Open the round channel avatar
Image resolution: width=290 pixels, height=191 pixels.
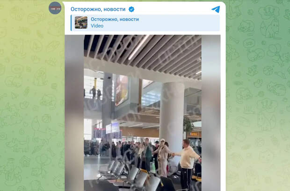click(55, 8)
